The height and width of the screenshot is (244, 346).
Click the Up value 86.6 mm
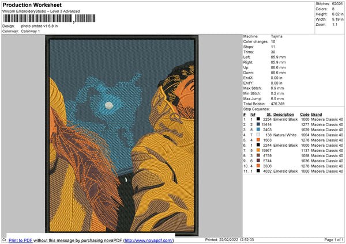[x=279, y=67]
